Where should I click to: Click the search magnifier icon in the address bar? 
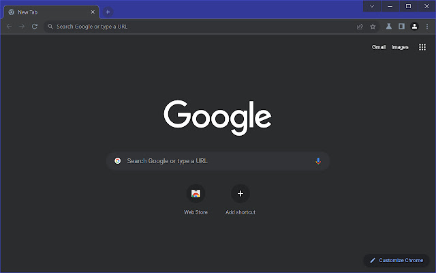50,27
